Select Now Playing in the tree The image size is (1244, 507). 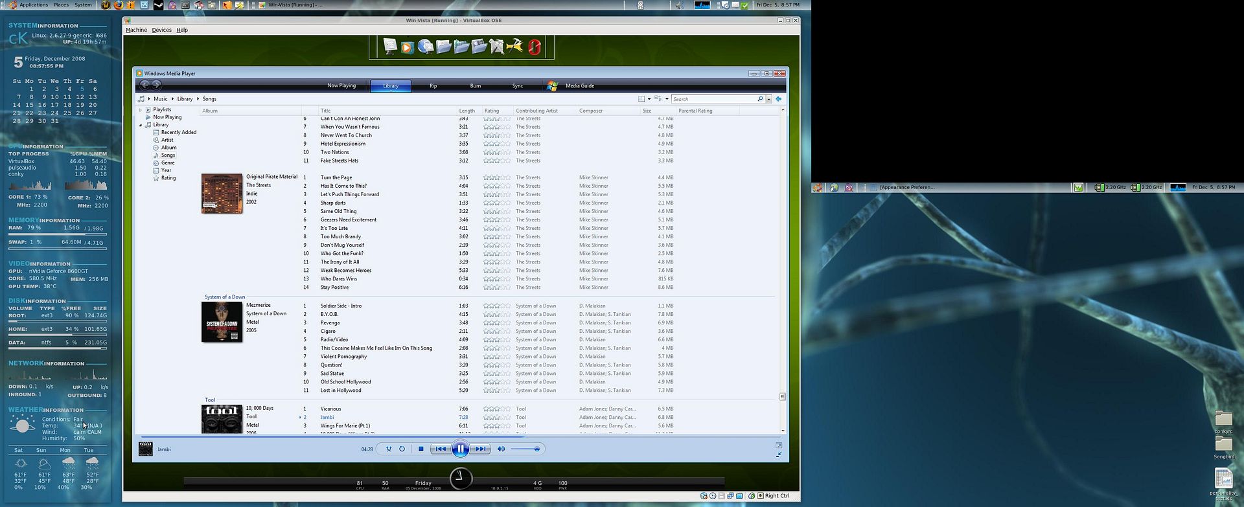(167, 117)
